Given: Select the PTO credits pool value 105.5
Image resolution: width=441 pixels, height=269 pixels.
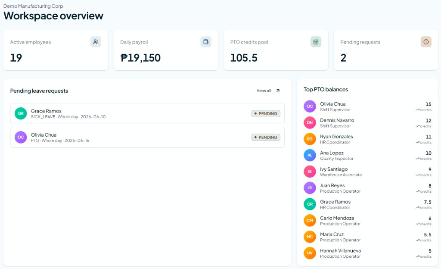Looking at the screenshot, I should point(244,58).
